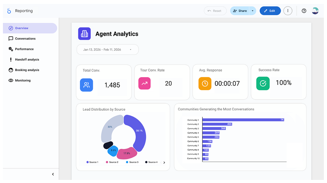Viewport: 327px width, 183px height.
Task: Click the Community 4 bar labeled 269
Action: (x=211, y=133)
